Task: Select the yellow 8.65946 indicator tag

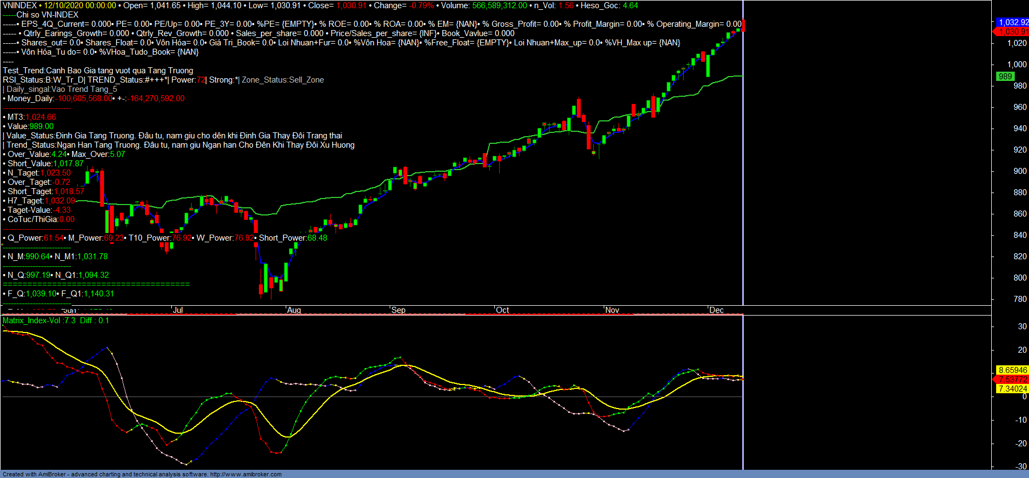Action: pyautogui.click(x=1013, y=370)
